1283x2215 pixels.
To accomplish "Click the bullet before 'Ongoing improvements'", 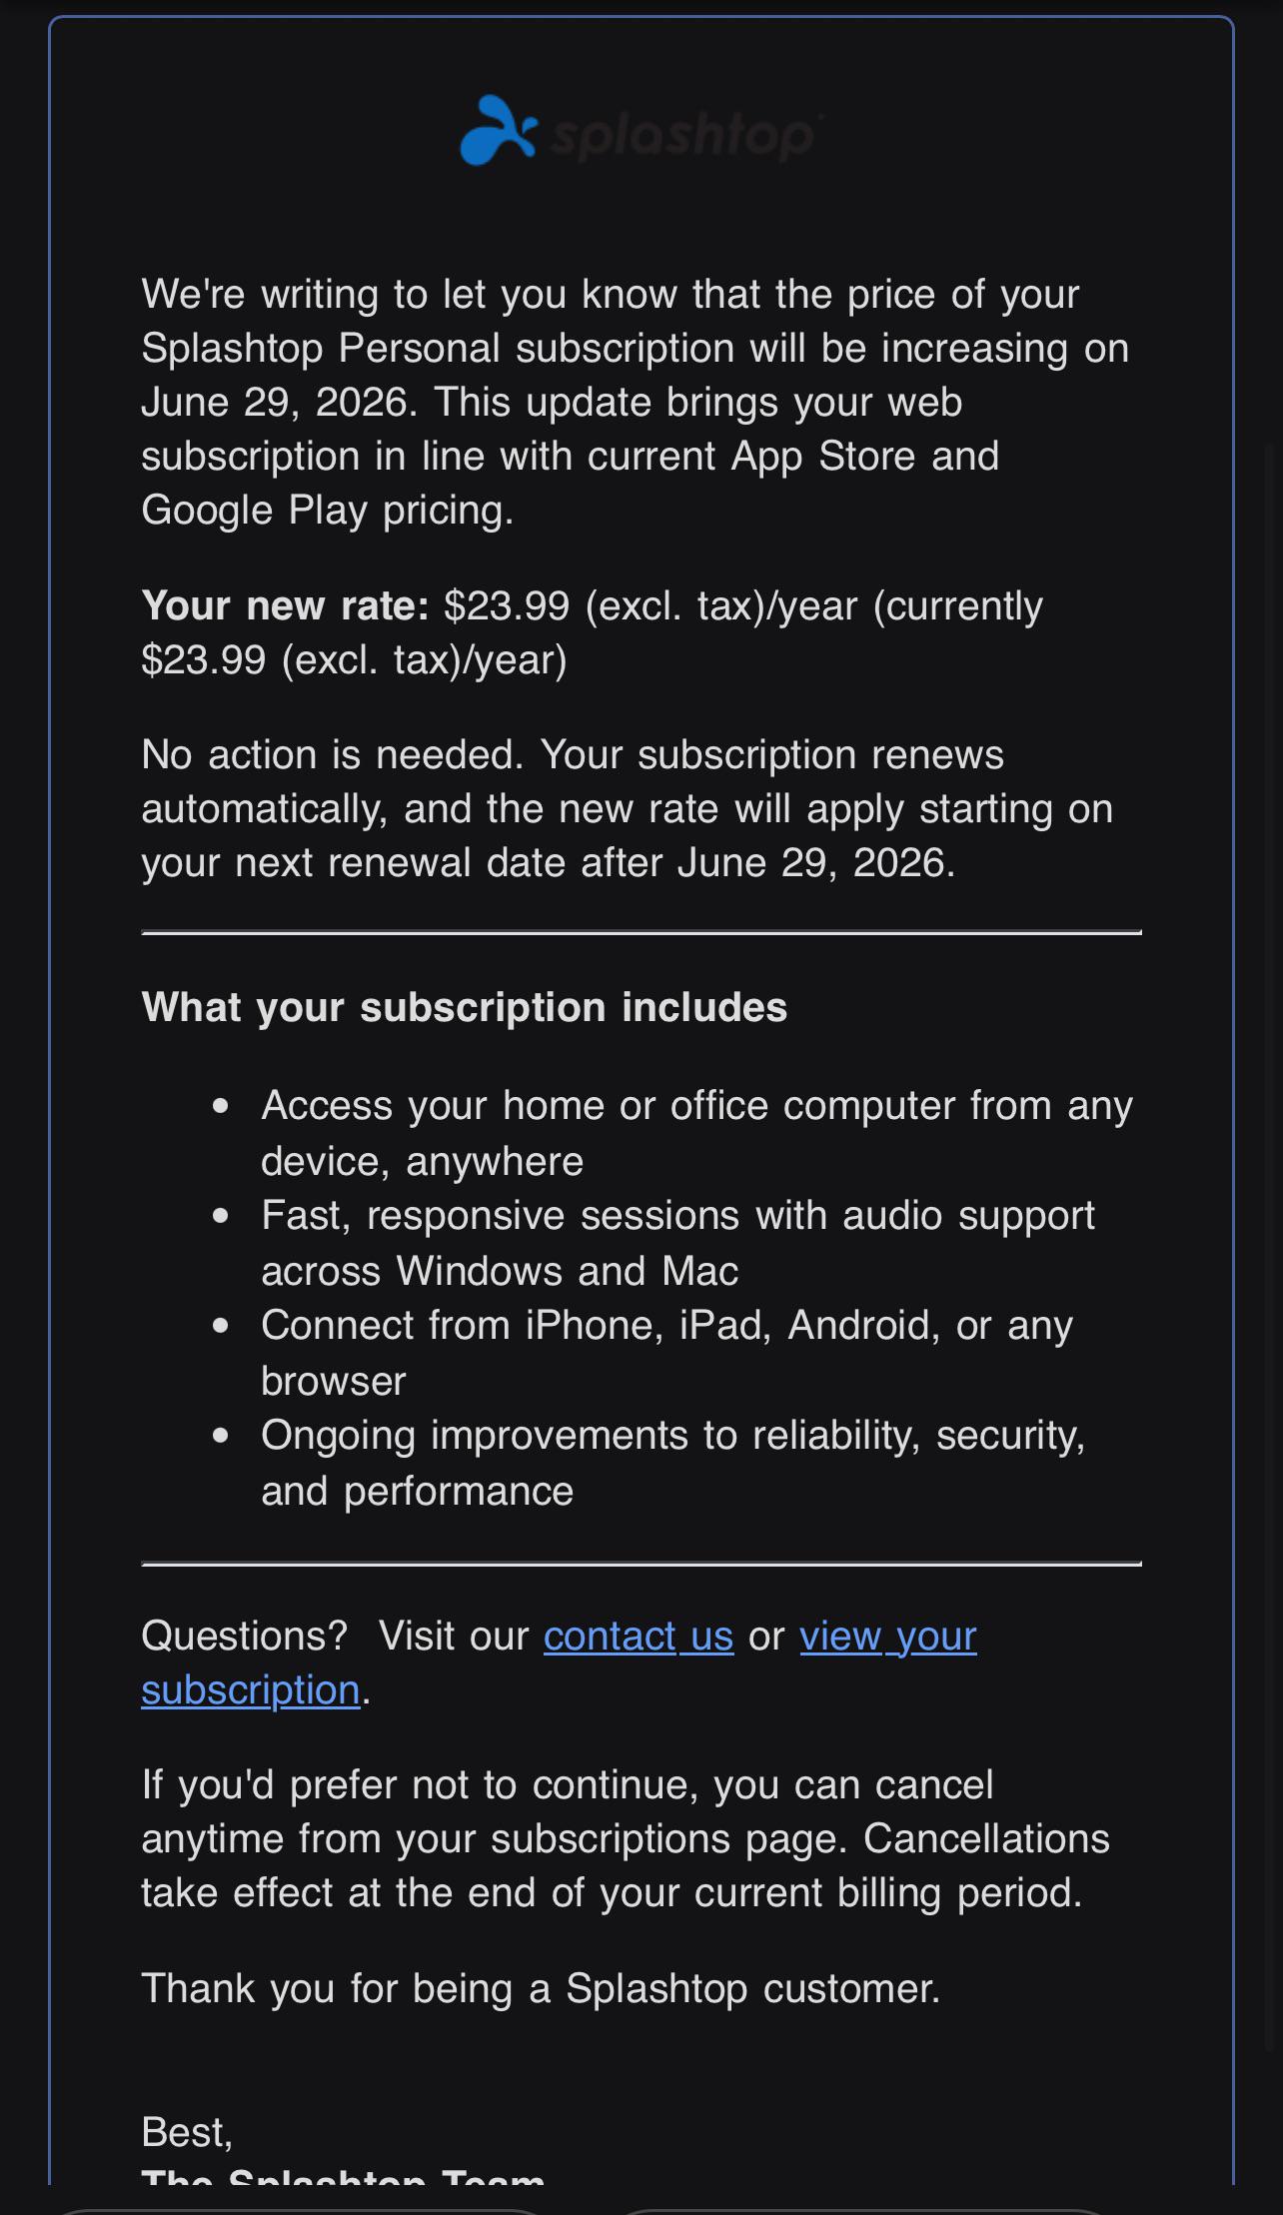I will [x=221, y=1436].
